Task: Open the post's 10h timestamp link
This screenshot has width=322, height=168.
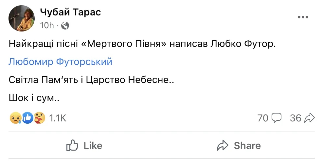Action: coord(47,25)
